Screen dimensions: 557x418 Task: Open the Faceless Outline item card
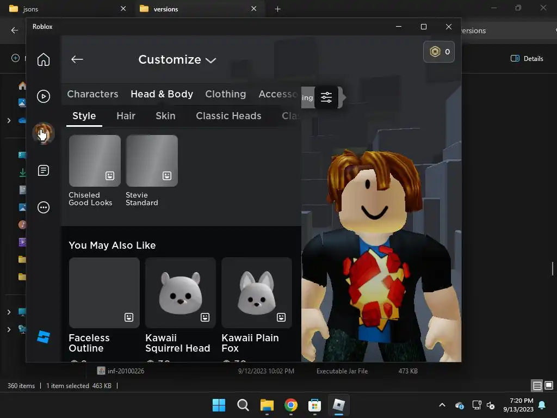[x=104, y=292]
